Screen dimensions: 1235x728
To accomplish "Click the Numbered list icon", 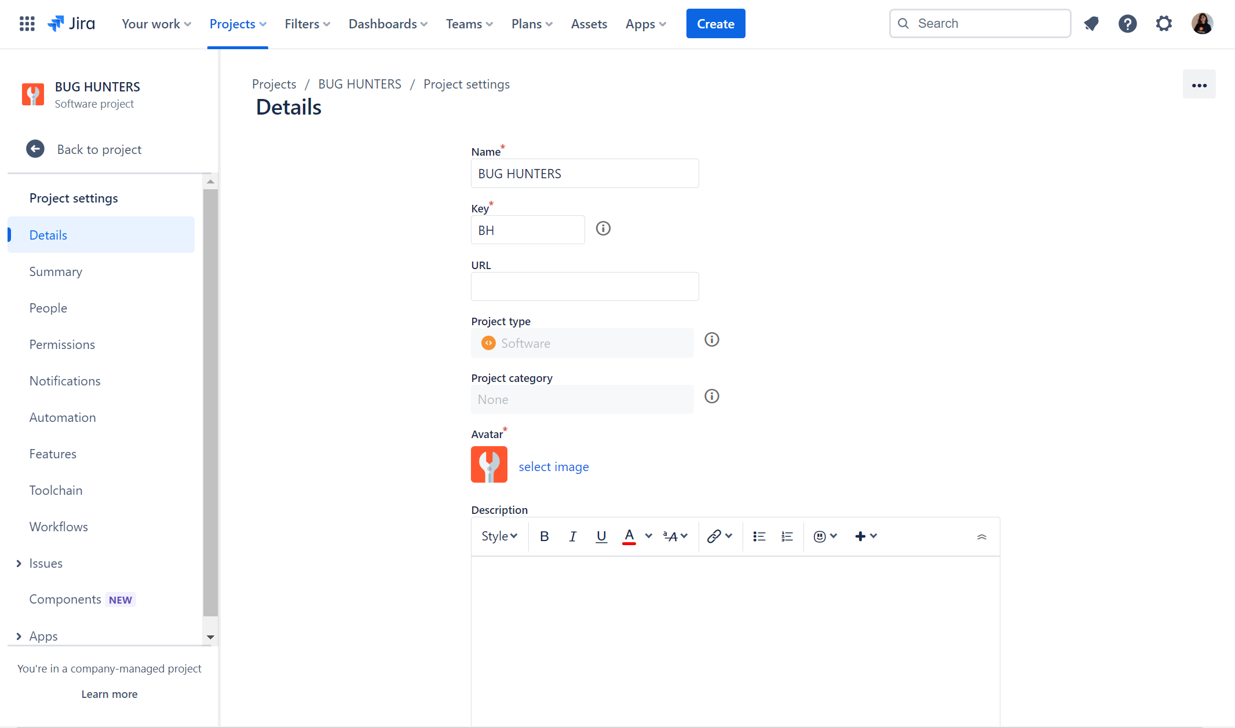I will click(x=785, y=536).
